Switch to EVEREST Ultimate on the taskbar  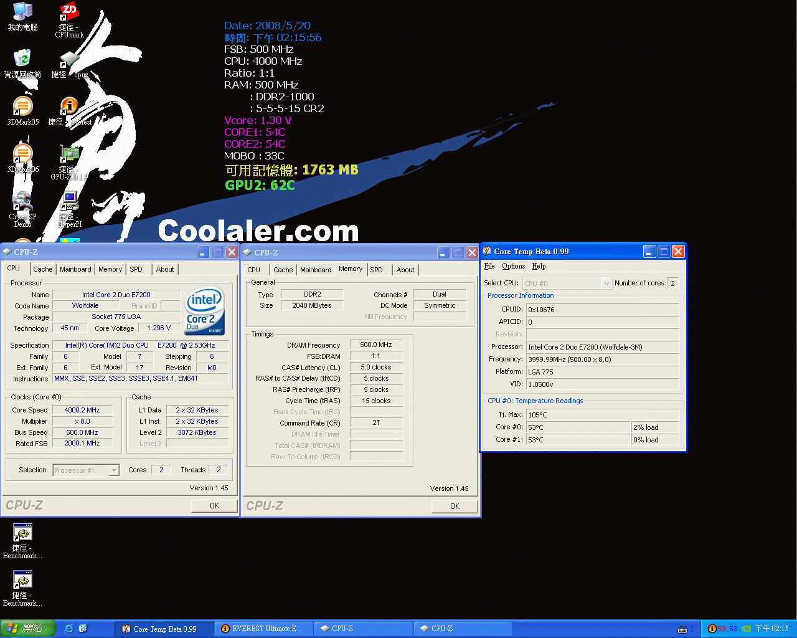tap(264, 629)
